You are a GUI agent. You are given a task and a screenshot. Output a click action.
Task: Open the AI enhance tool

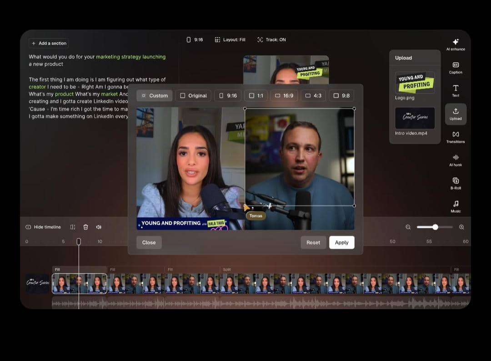pyautogui.click(x=456, y=44)
